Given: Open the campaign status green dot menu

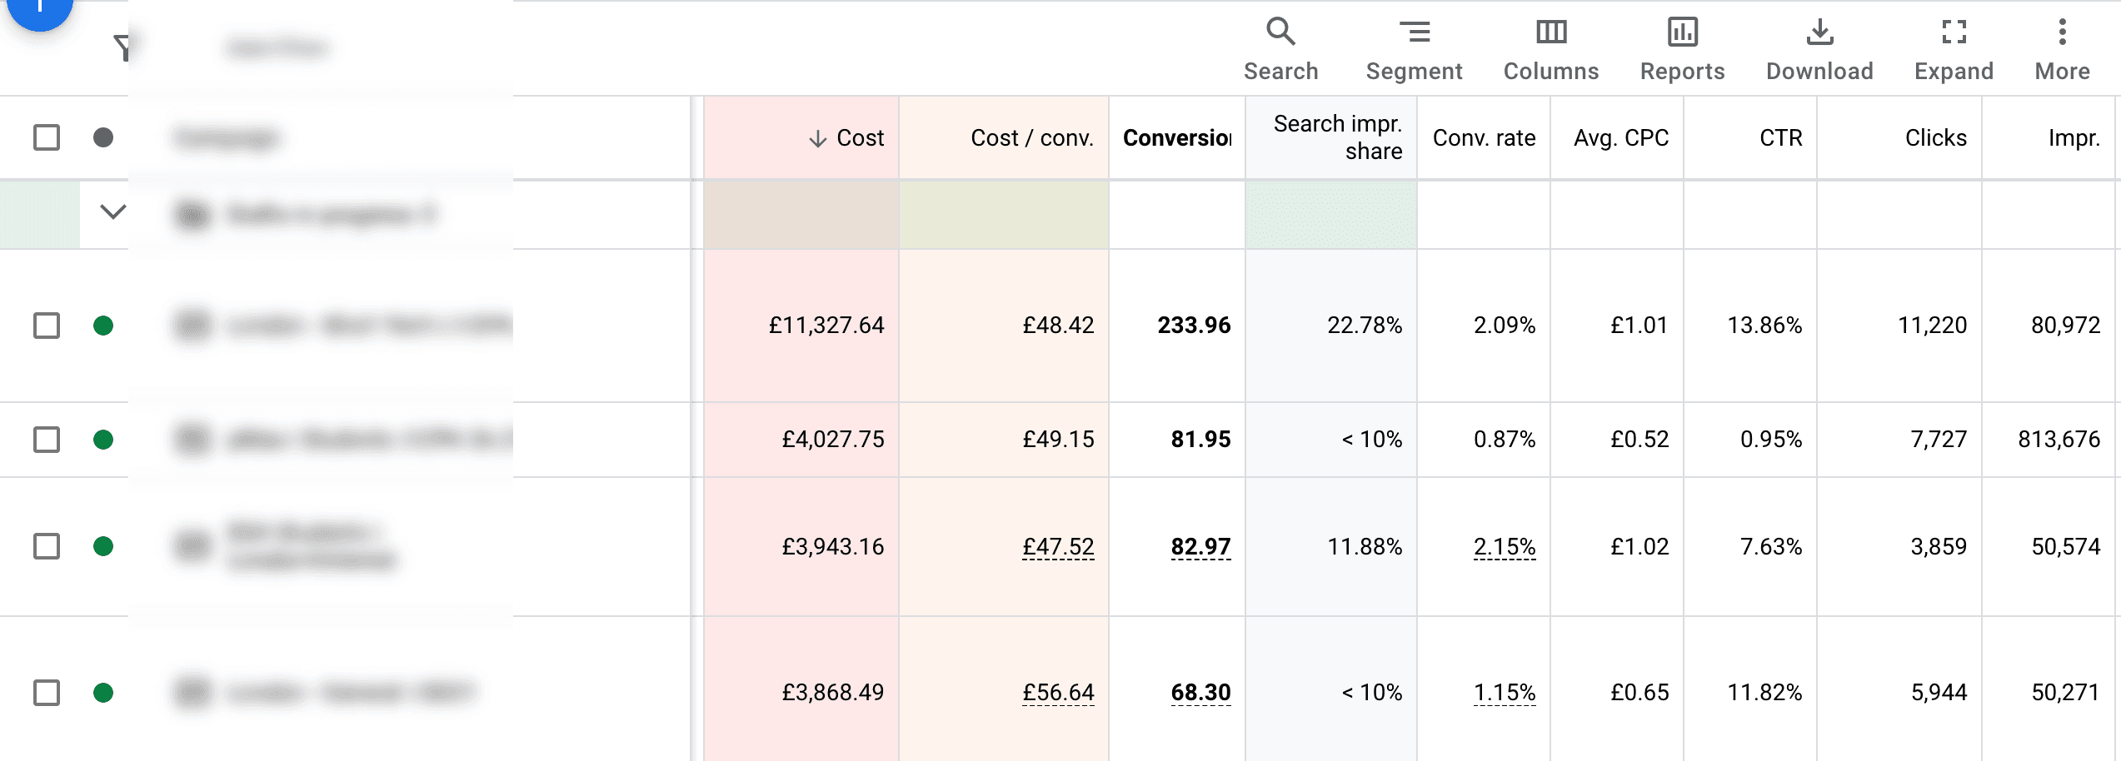Looking at the screenshot, I should click(102, 326).
